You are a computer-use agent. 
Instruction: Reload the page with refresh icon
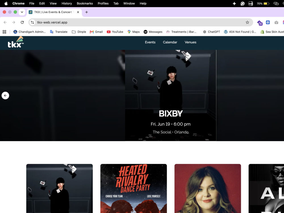click(x=22, y=22)
